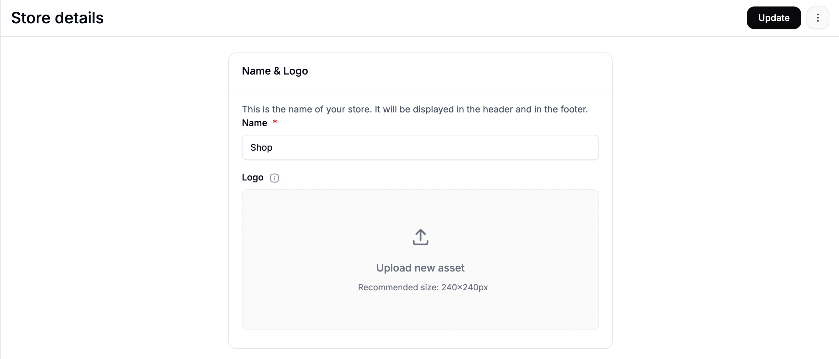Click the Name field label
This screenshot has height=359, width=839.
pos(254,123)
